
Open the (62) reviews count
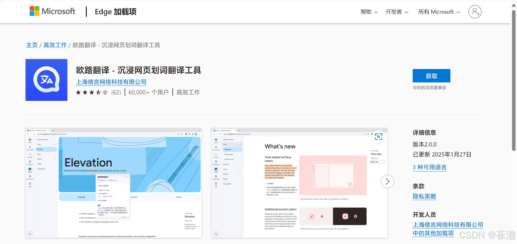tap(116, 92)
